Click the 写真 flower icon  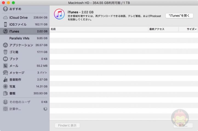(x=5, y=86)
